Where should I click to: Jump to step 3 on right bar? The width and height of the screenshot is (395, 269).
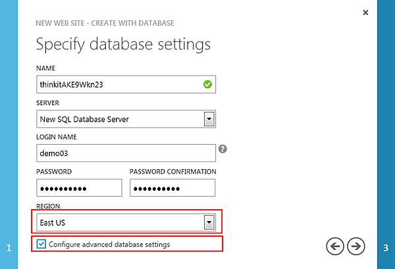pyautogui.click(x=385, y=248)
